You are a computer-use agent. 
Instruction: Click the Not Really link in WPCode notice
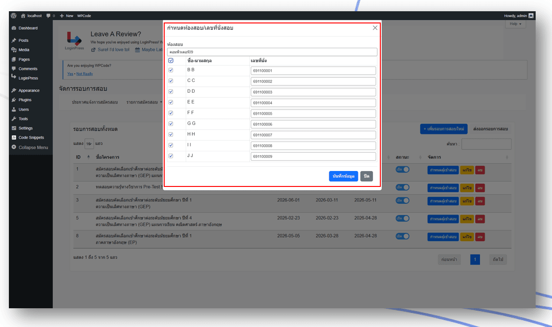[x=85, y=74]
